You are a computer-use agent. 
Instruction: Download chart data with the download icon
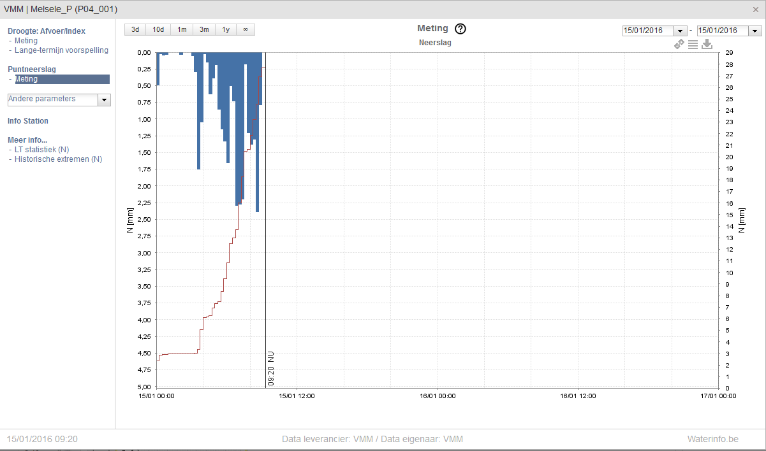707,45
